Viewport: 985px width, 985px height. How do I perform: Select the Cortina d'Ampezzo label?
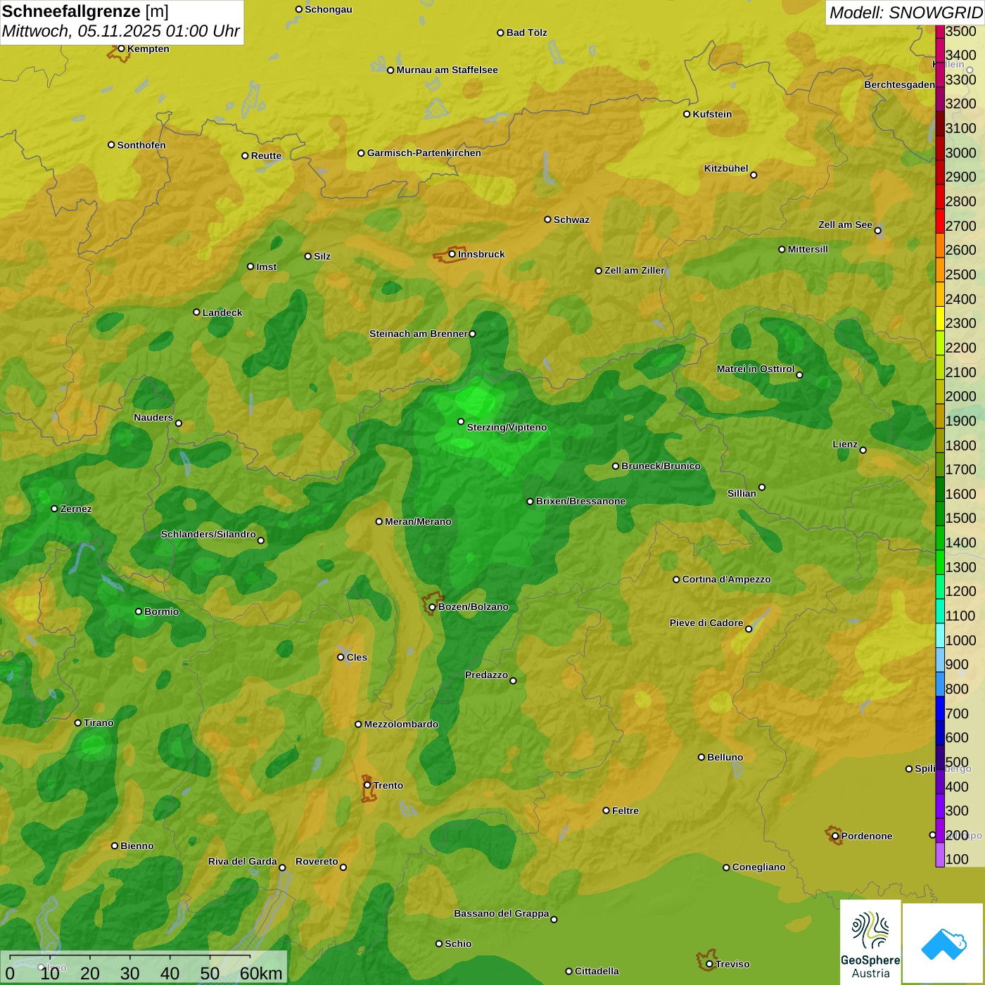(x=726, y=579)
